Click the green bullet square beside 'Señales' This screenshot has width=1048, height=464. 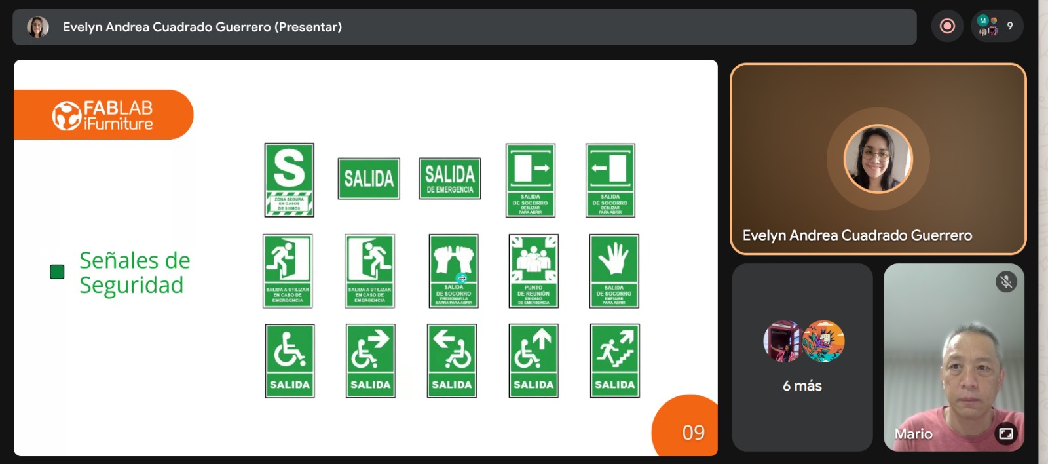tap(57, 271)
